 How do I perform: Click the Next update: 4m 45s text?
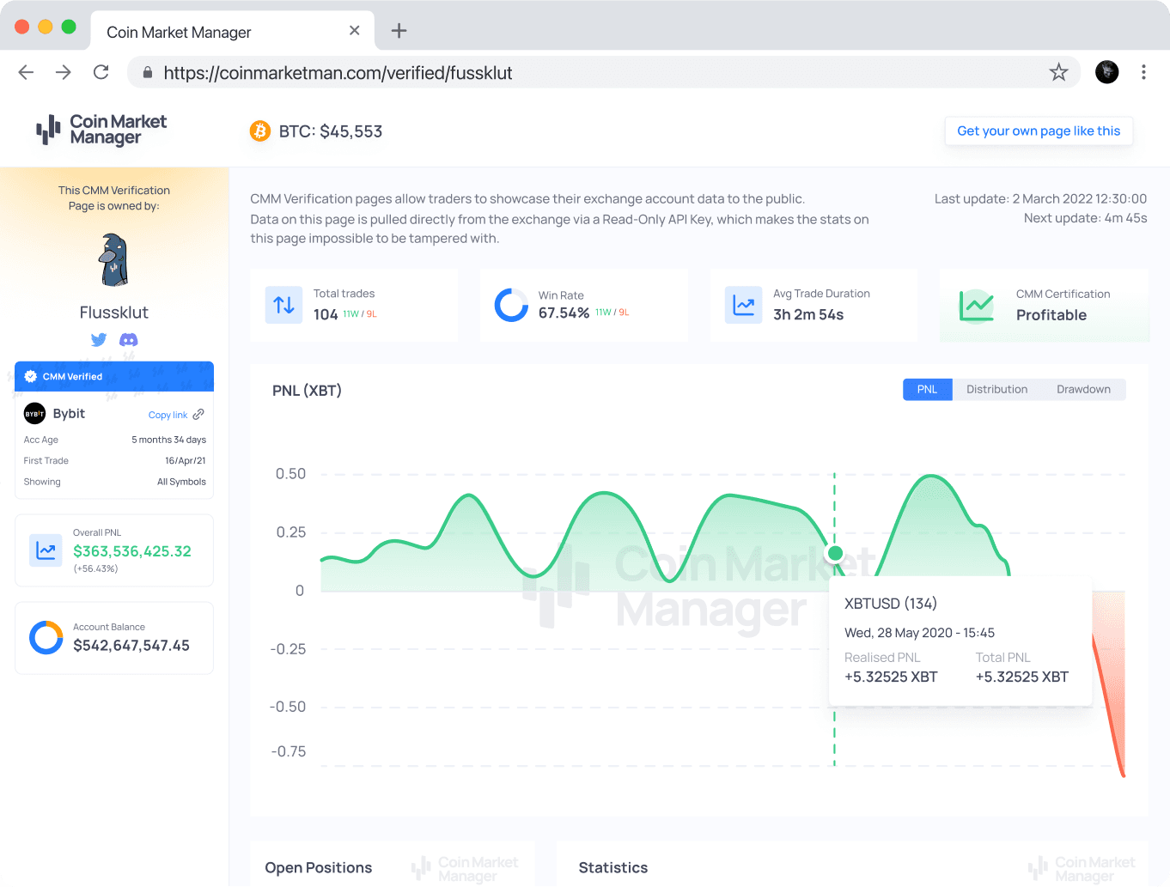tap(1086, 218)
